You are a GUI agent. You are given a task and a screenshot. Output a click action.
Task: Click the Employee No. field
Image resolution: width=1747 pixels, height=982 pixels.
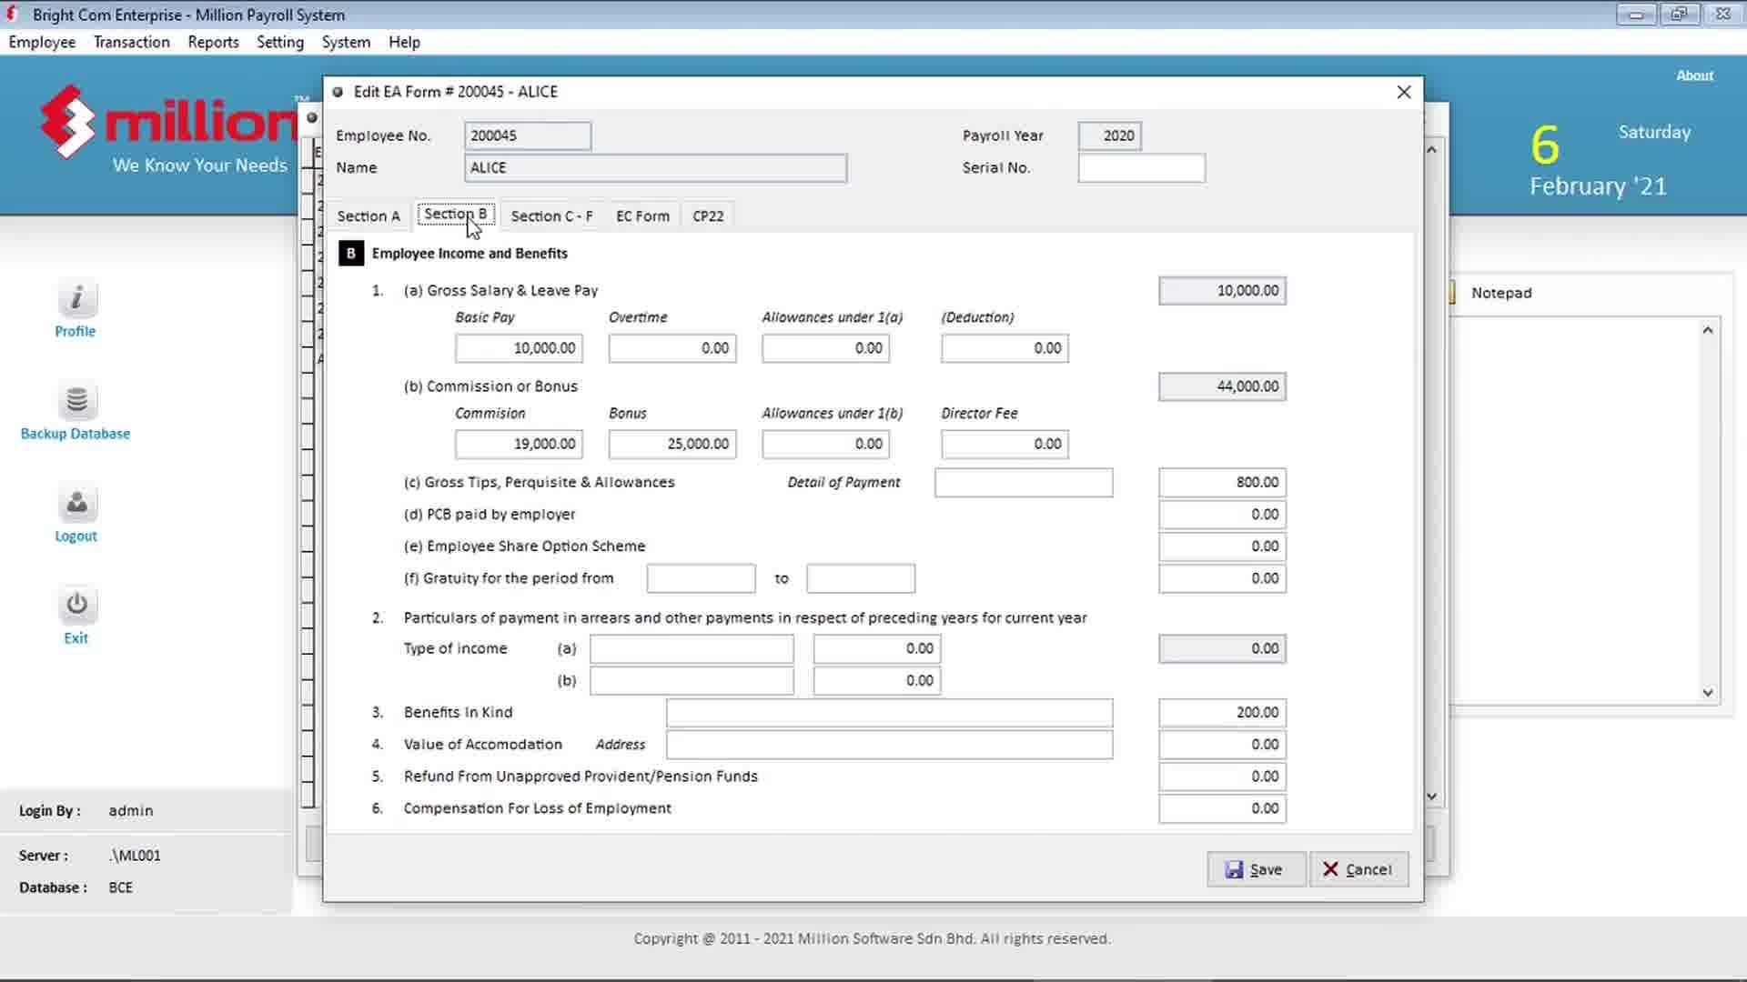pyautogui.click(x=528, y=135)
